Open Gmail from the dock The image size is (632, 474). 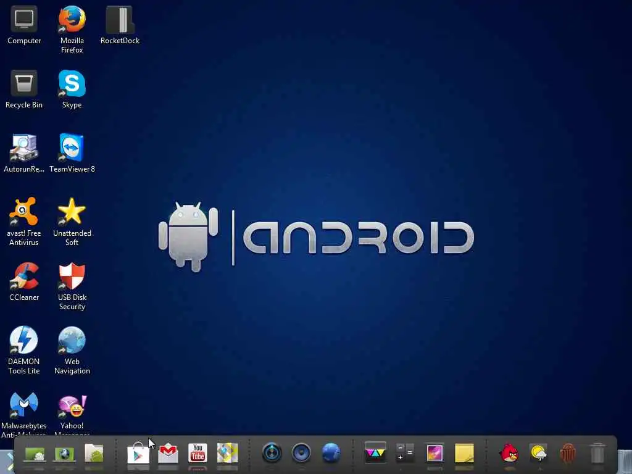tap(168, 453)
